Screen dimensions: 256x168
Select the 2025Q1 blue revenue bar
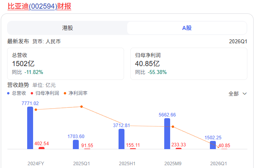click(x=76, y=144)
